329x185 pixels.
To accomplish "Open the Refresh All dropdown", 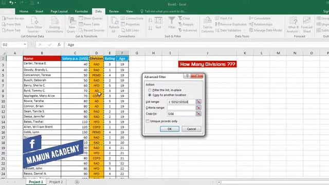I will [114, 25].
